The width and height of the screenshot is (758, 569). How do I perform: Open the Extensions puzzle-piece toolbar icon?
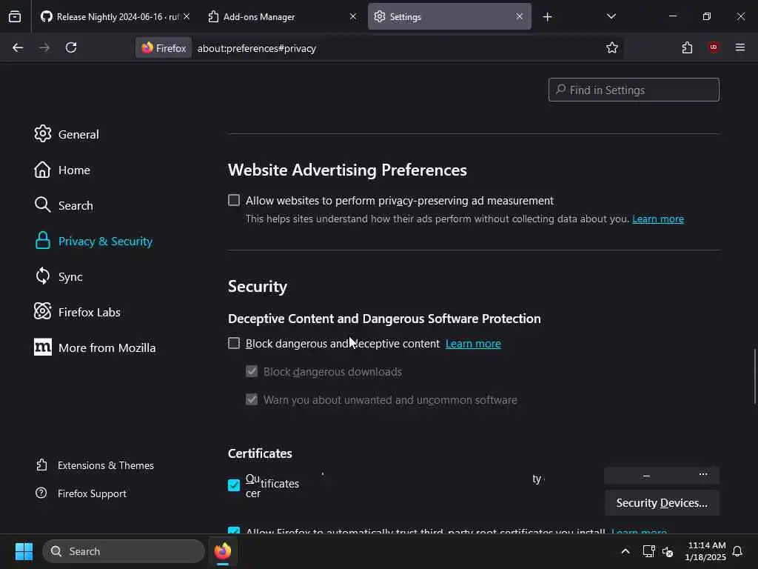pyautogui.click(x=687, y=47)
